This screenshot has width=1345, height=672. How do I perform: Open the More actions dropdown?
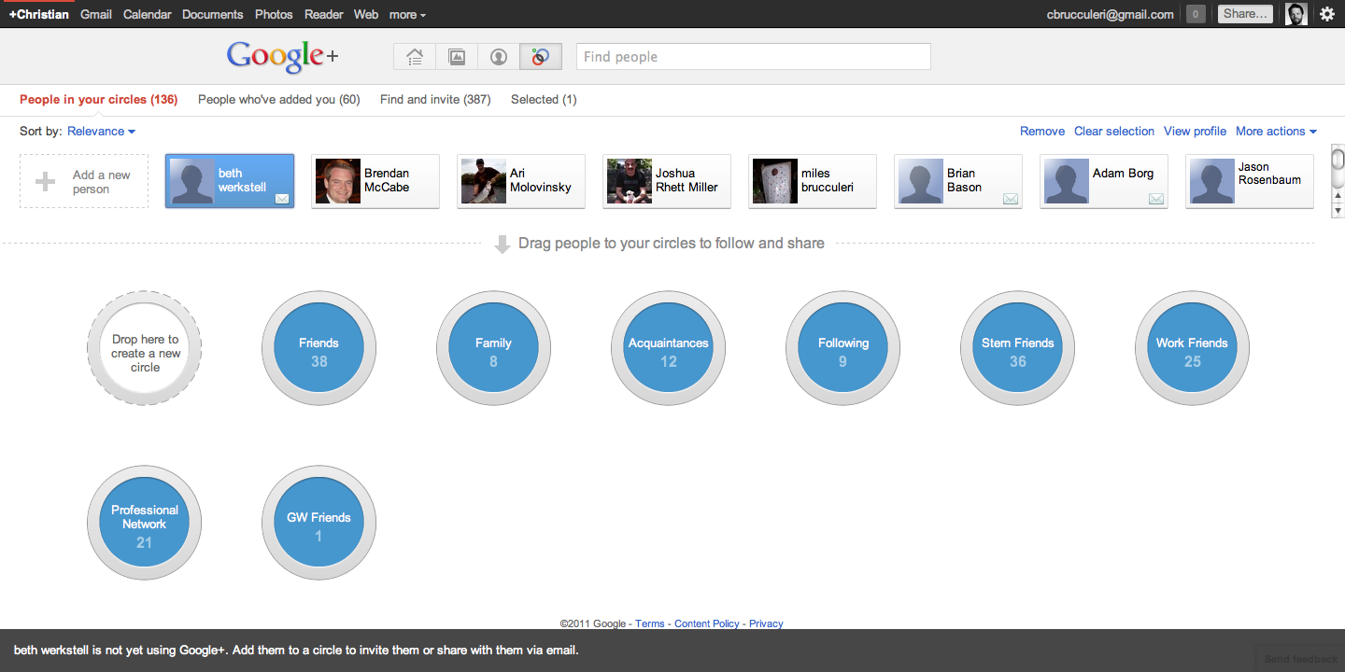pyautogui.click(x=1276, y=132)
